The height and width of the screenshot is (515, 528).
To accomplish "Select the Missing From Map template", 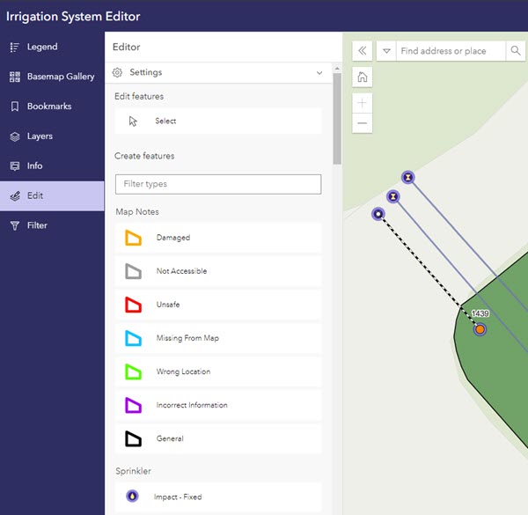I will pyautogui.click(x=217, y=338).
